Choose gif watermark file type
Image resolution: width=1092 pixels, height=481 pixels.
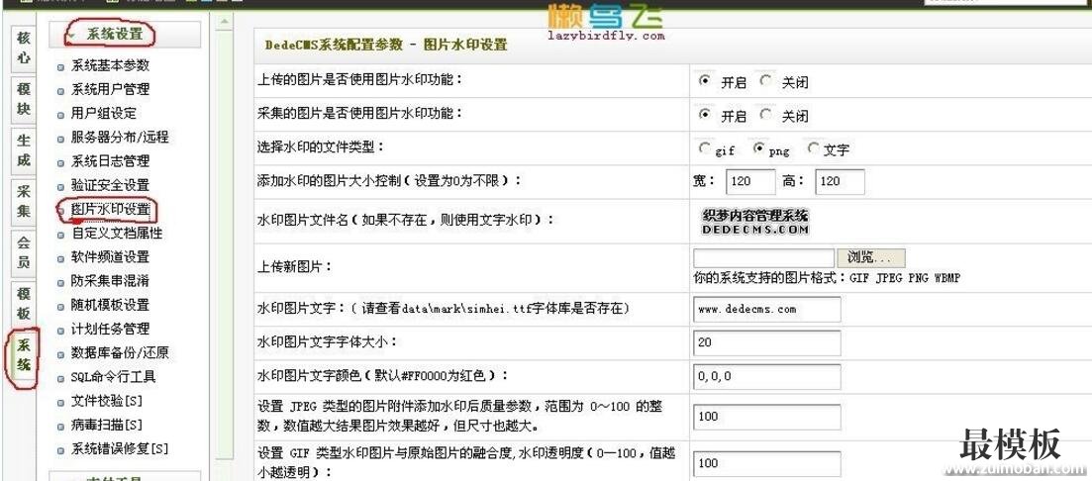pos(704,148)
